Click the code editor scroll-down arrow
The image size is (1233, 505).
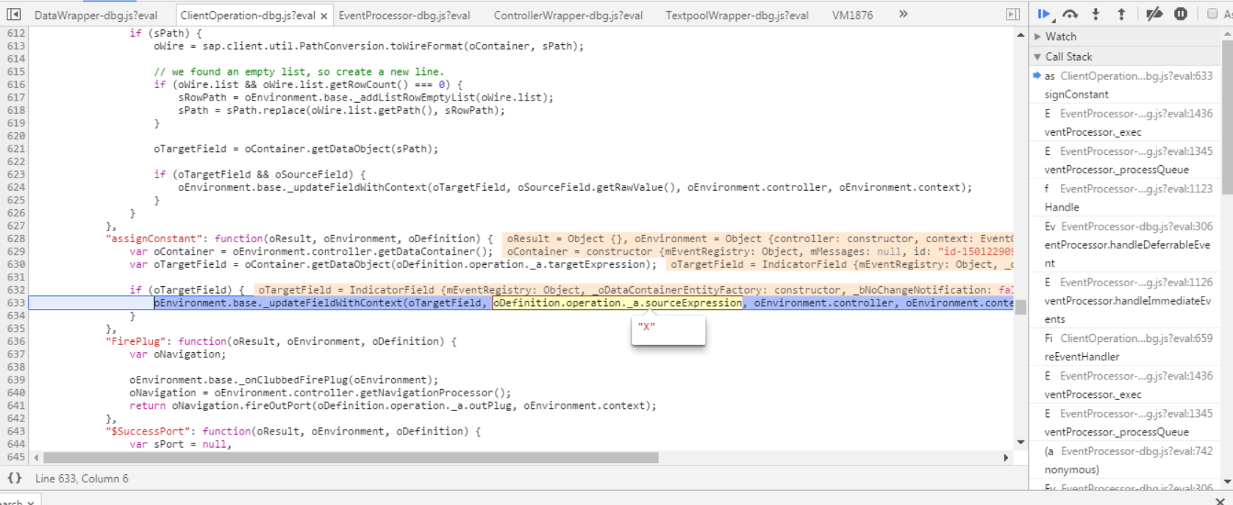[1021, 442]
